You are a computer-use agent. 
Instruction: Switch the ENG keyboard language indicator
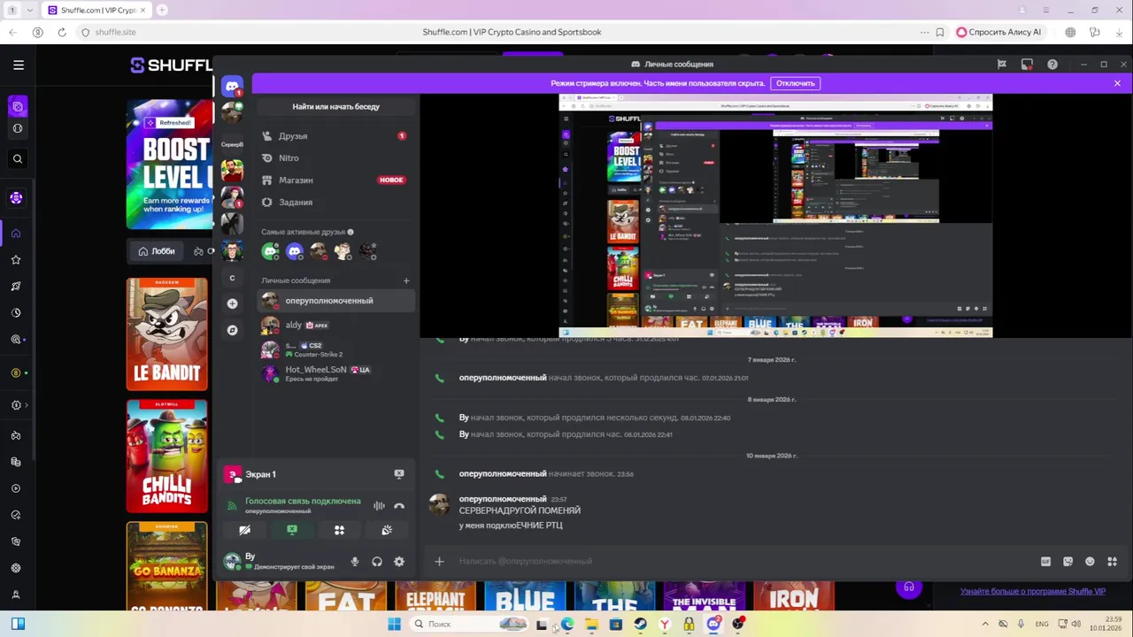(x=1042, y=624)
